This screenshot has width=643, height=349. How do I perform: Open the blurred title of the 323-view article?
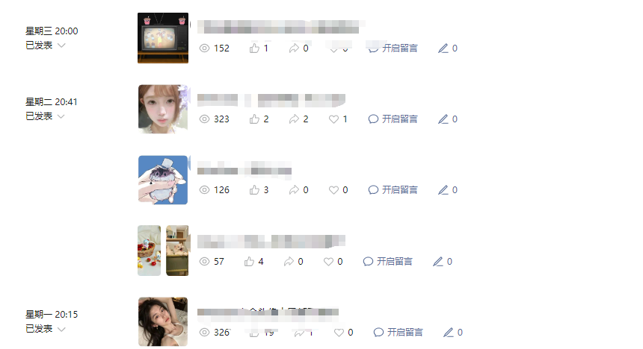tap(271, 100)
